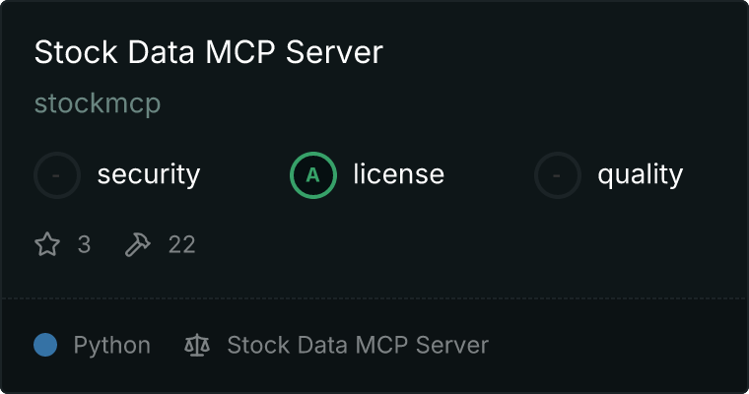Click the security label text
Image resolution: width=749 pixels, height=394 pixels.
pos(148,175)
